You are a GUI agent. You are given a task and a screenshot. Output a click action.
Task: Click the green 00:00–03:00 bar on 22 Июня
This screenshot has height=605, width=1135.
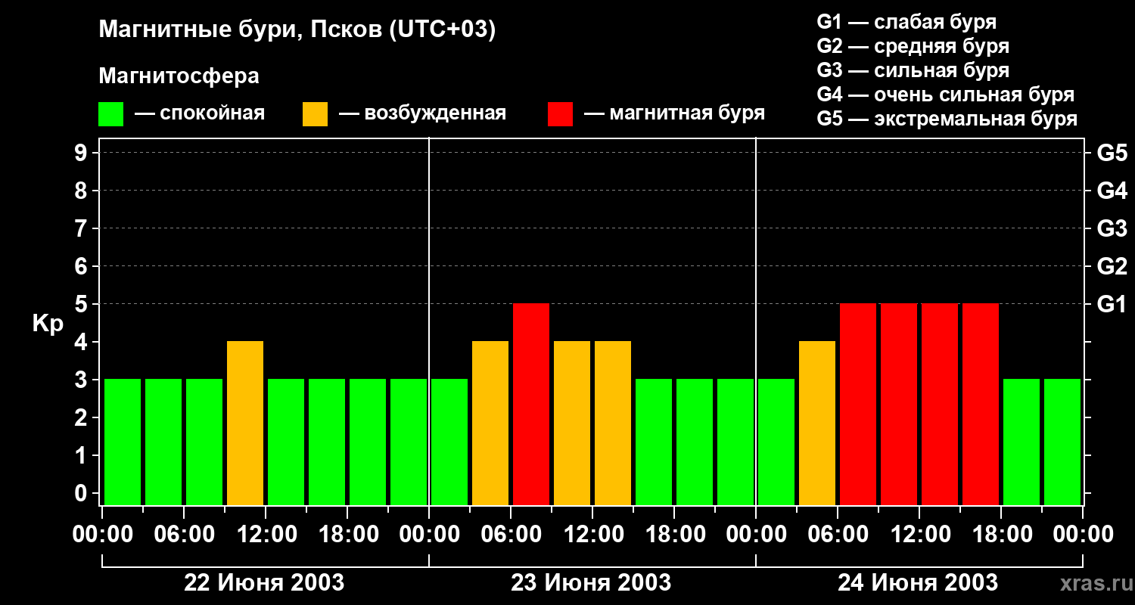pos(123,442)
